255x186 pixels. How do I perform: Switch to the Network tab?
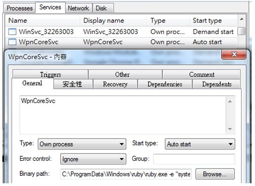[x=78, y=8]
